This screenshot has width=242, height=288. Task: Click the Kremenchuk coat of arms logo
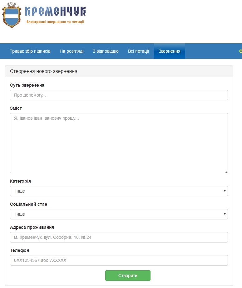[x=12, y=15]
